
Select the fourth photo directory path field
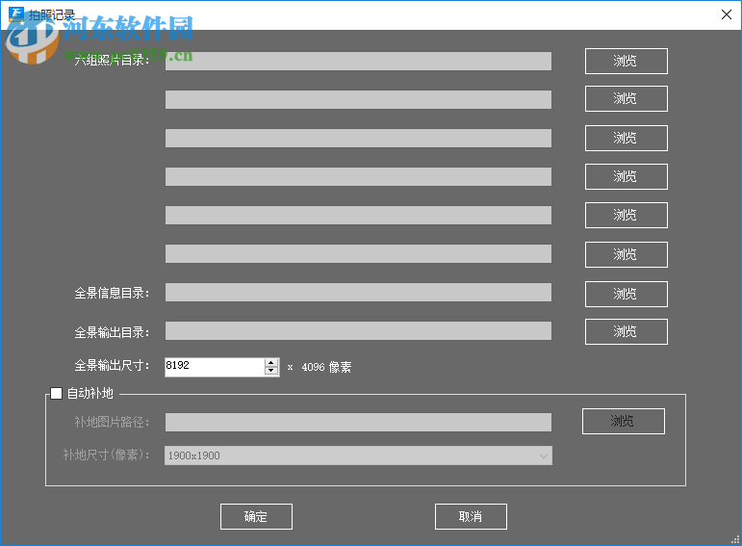pos(358,176)
